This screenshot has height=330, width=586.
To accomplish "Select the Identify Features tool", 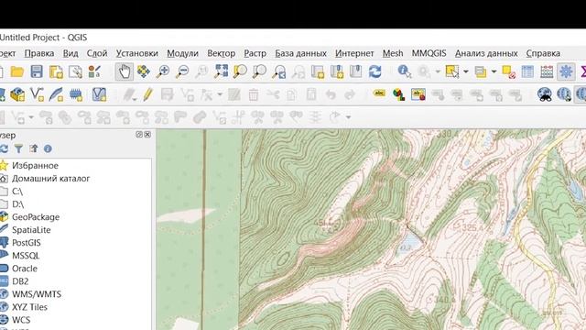I will pos(404,71).
